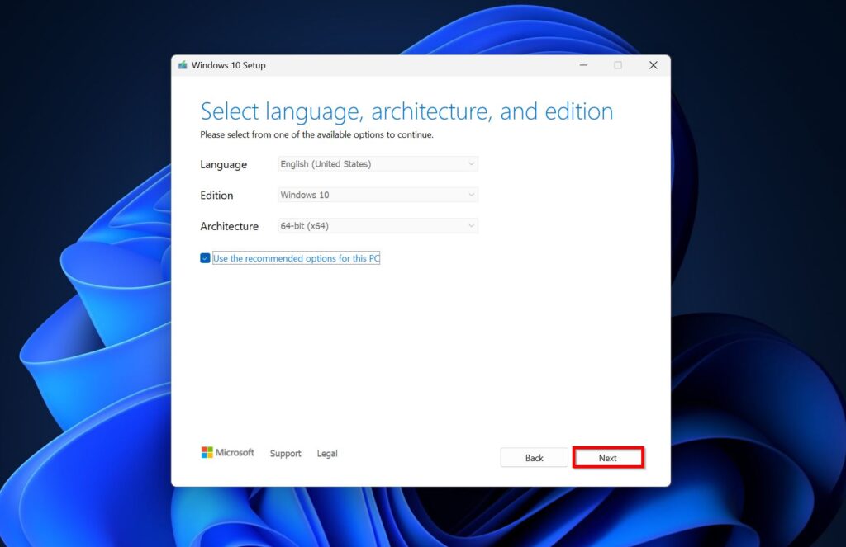846x547 pixels.
Task: Click the "Use the recommended options for this PC" label
Action: click(296, 258)
